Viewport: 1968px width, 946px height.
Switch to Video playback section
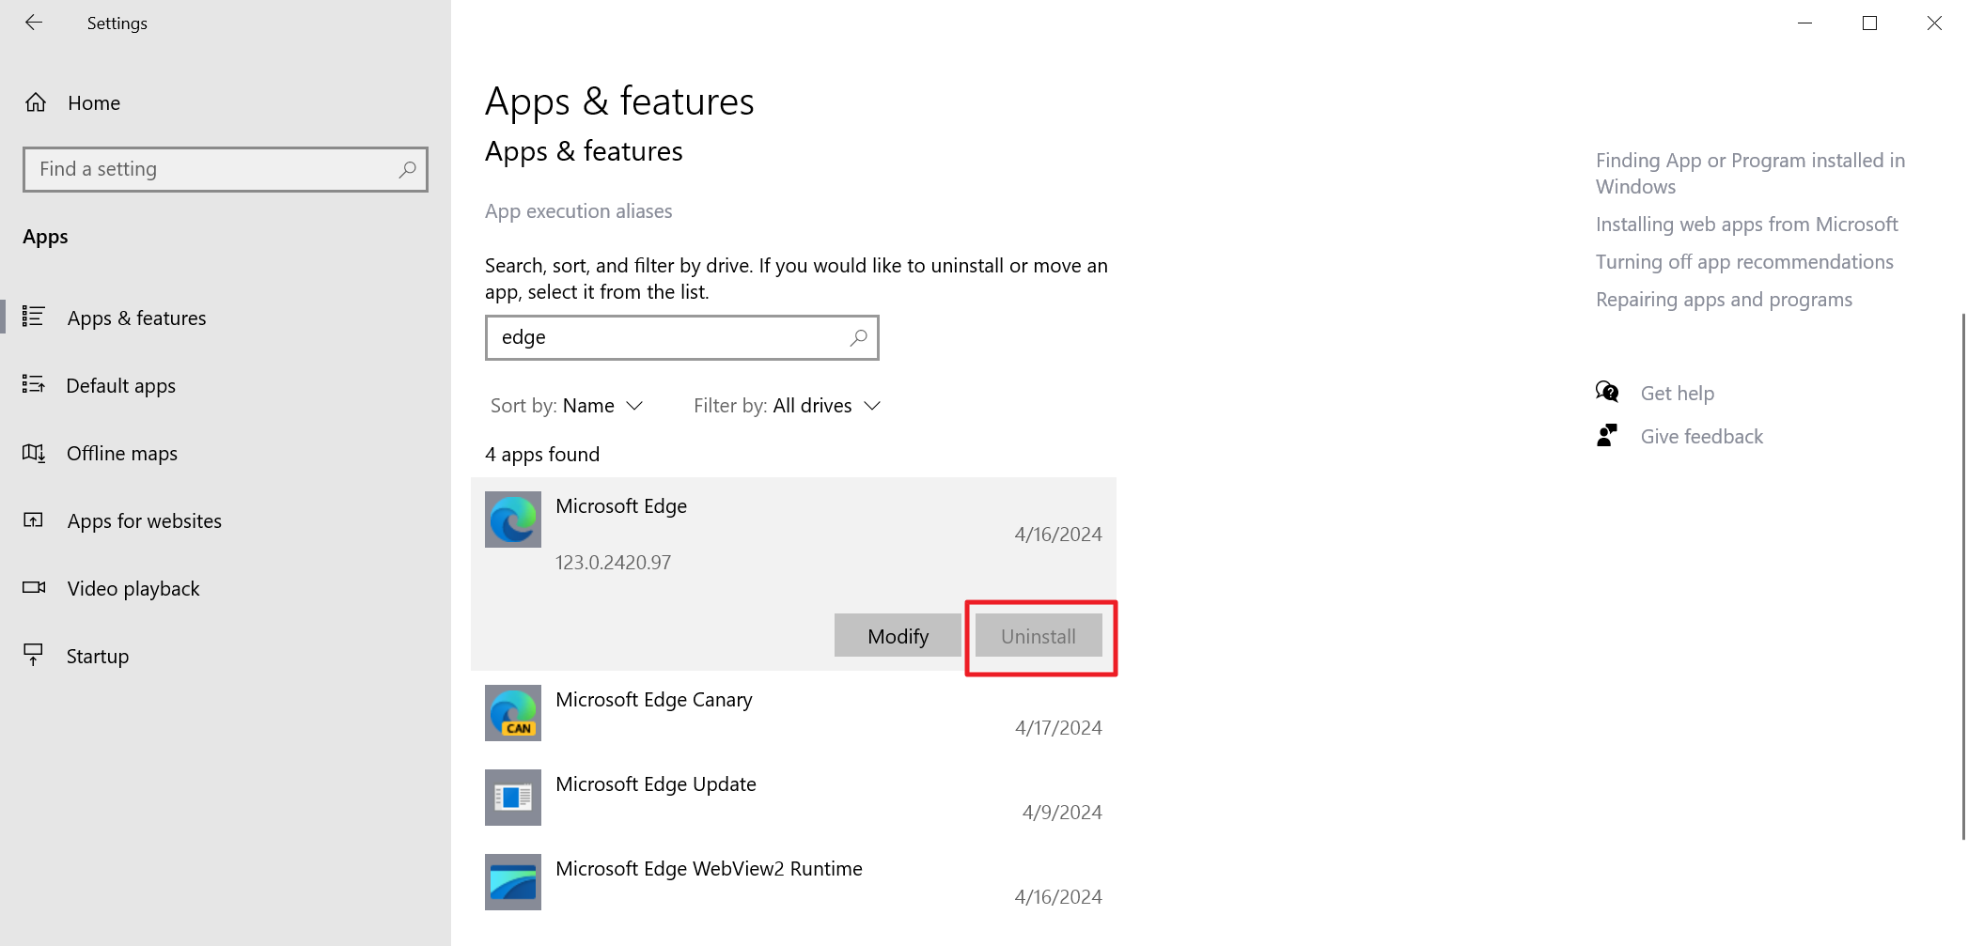point(226,588)
